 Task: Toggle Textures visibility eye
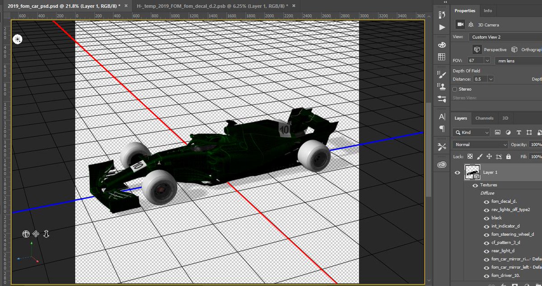click(x=475, y=185)
